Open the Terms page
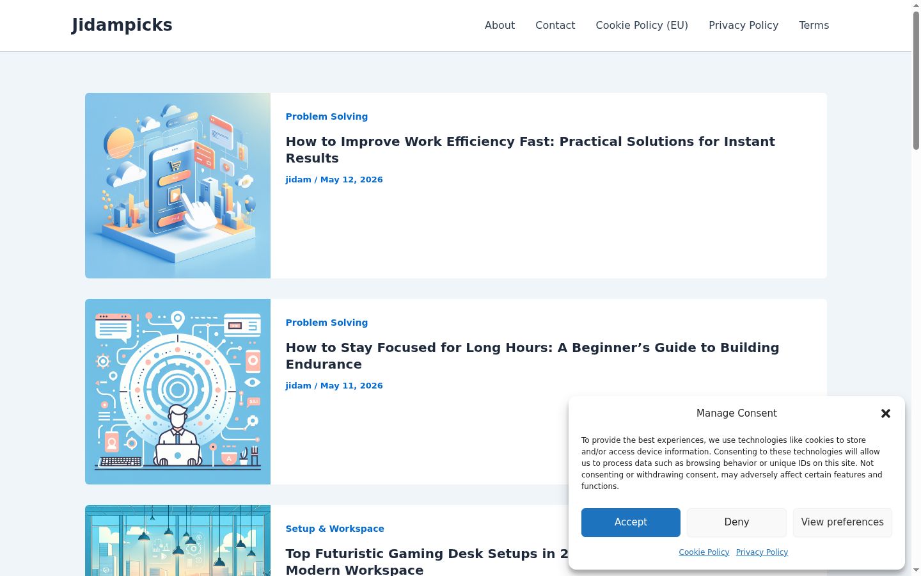 point(814,25)
